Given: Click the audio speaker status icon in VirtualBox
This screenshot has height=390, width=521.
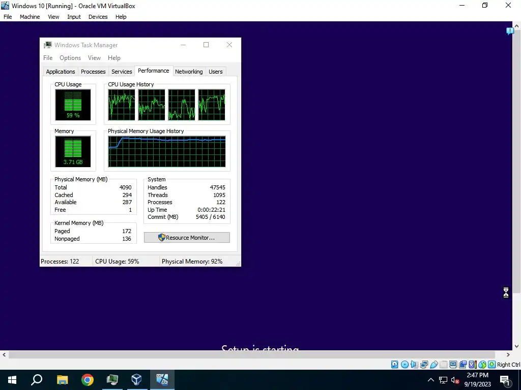Looking at the screenshot, I should (414, 365).
